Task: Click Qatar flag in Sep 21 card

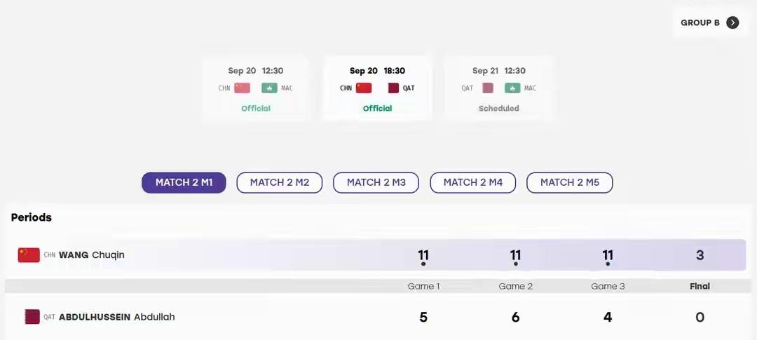Action: click(x=488, y=88)
